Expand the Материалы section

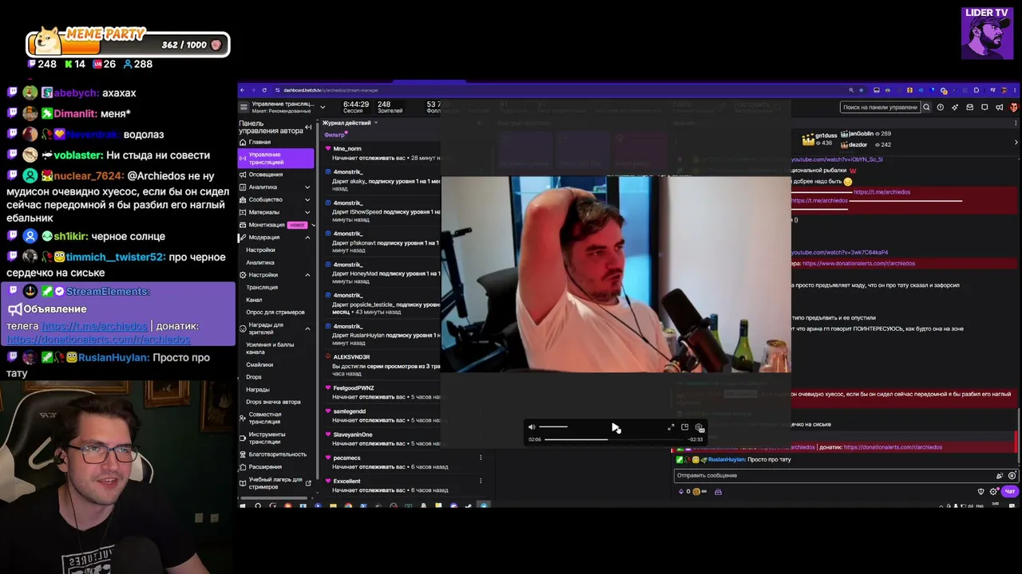coord(307,212)
